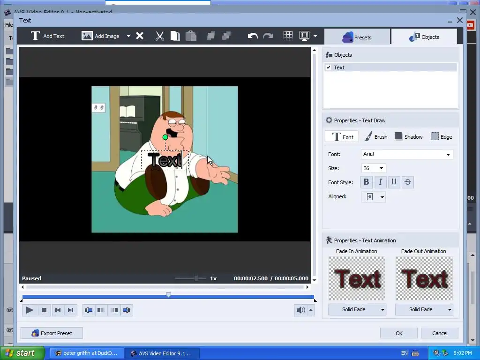Image resolution: width=480 pixels, height=360 pixels.
Task: Click the Text object on the preview canvas
Action: coord(165,160)
